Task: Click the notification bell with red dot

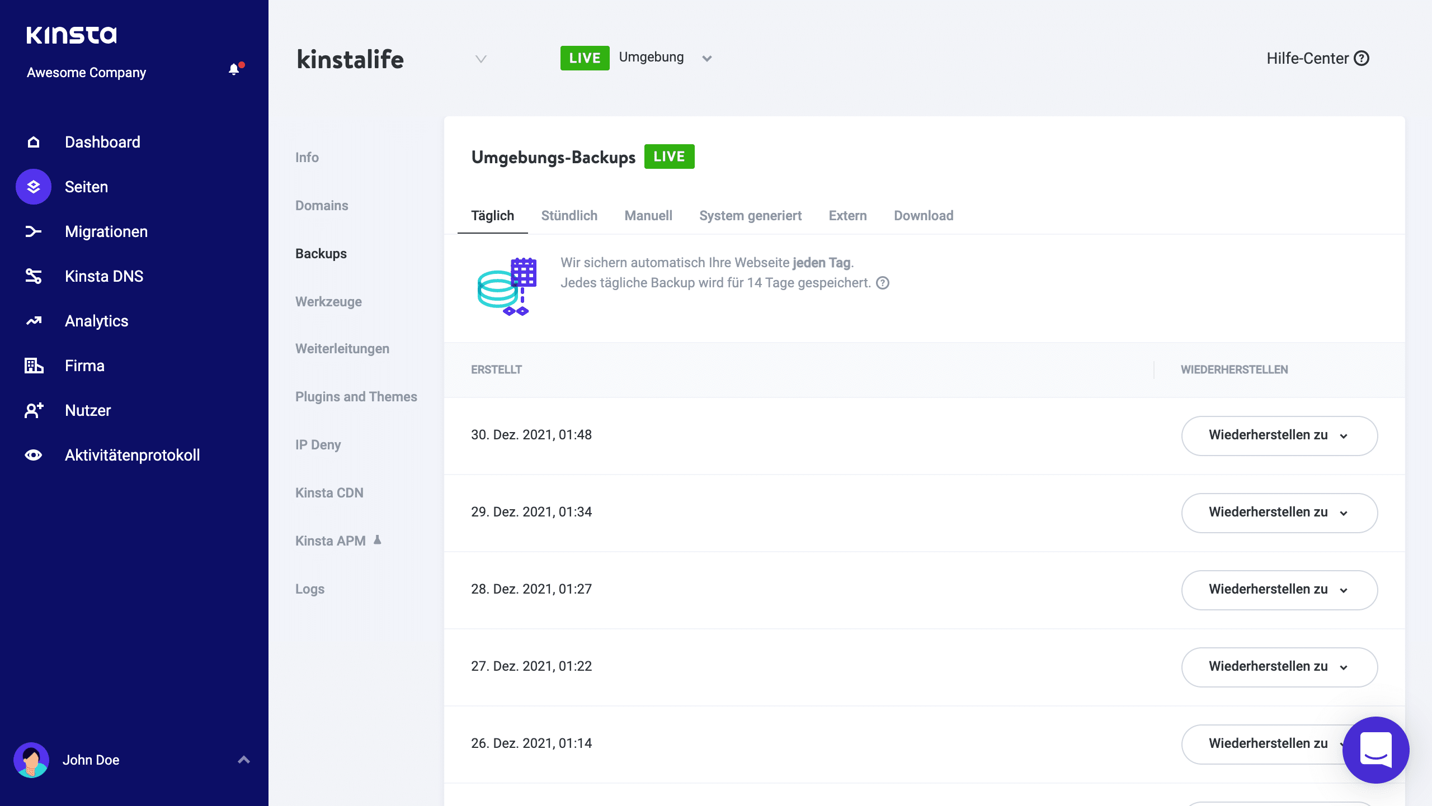Action: point(234,69)
